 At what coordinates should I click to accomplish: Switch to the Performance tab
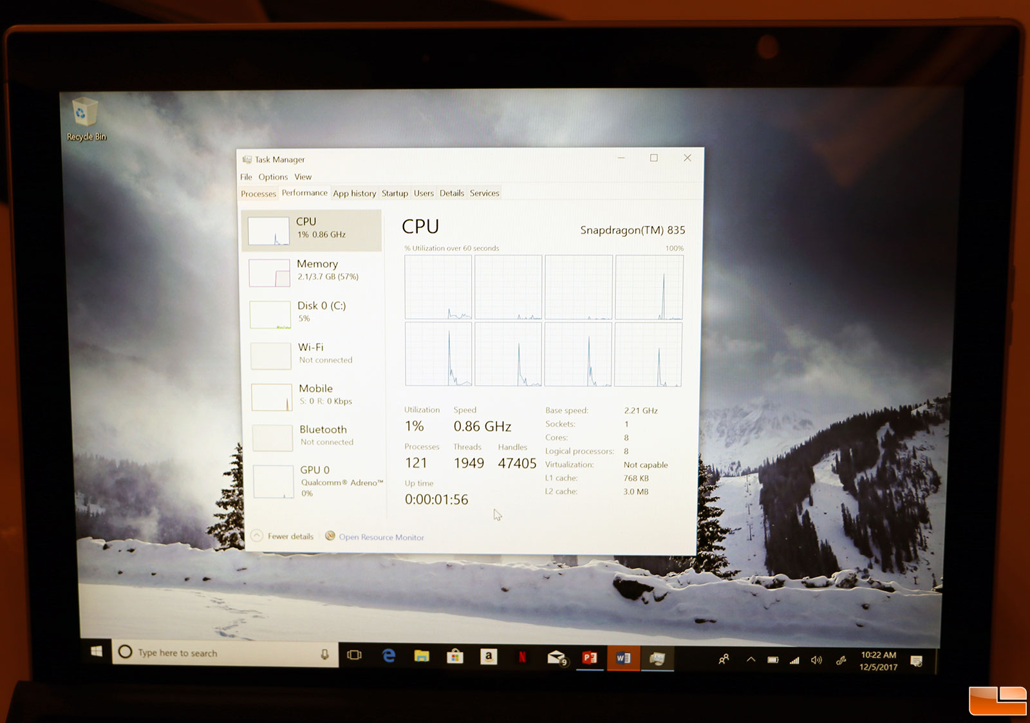304,192
